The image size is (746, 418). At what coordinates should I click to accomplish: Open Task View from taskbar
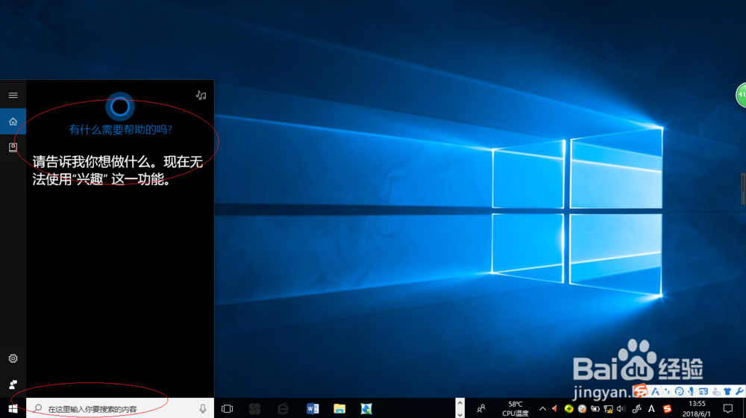(228, 408)
